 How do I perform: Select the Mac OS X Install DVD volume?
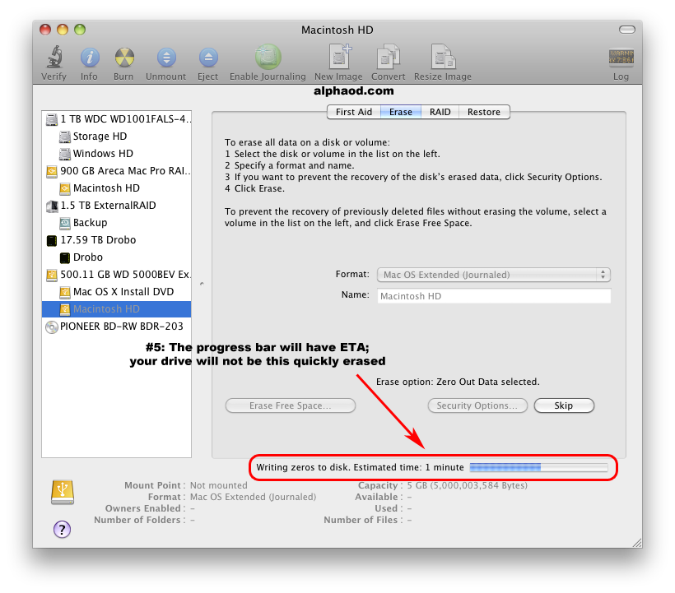(x=117, y=291)
